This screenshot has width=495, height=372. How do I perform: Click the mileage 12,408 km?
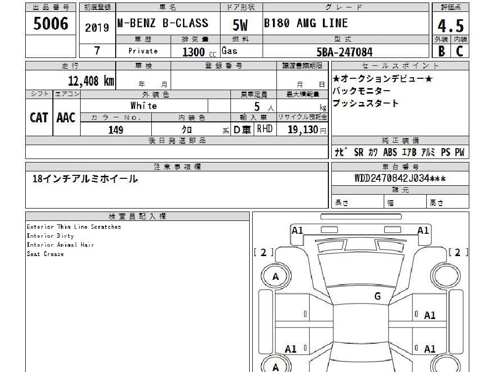(x=91, y=81)
